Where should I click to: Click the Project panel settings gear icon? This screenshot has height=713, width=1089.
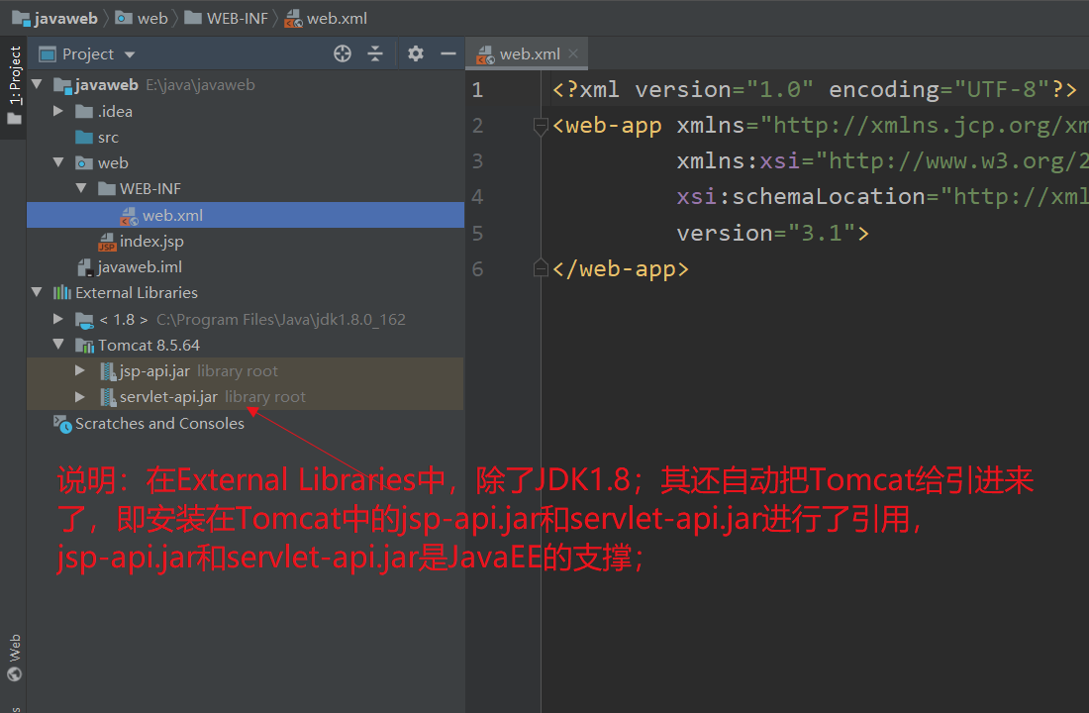415,53
